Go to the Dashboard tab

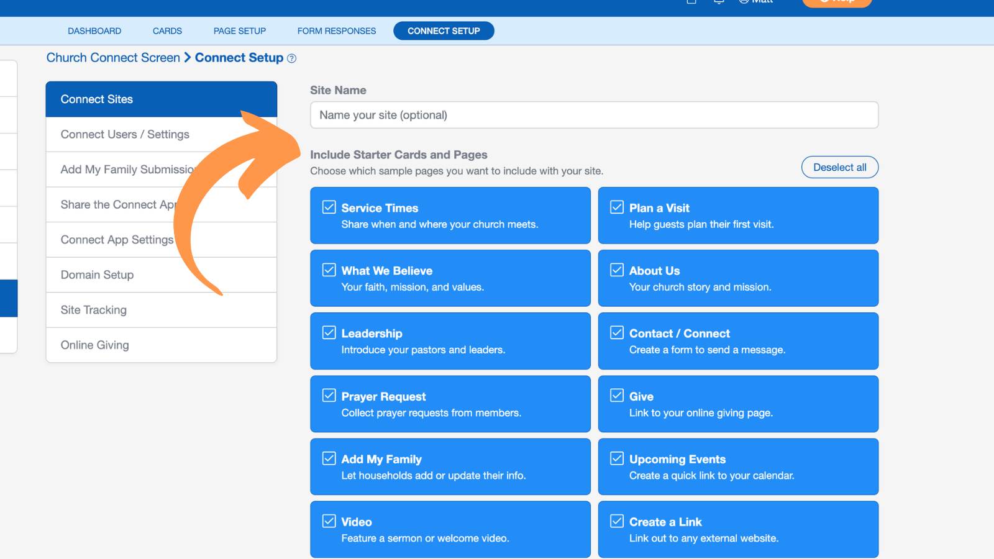coord(94,31)
